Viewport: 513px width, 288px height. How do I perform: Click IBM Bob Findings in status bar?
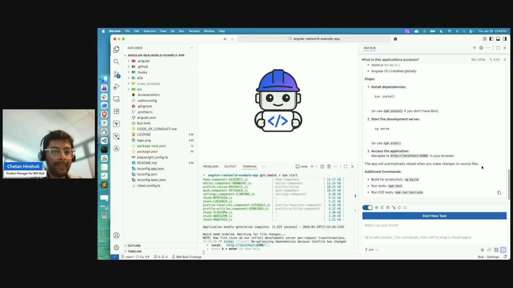coord(186,257)
